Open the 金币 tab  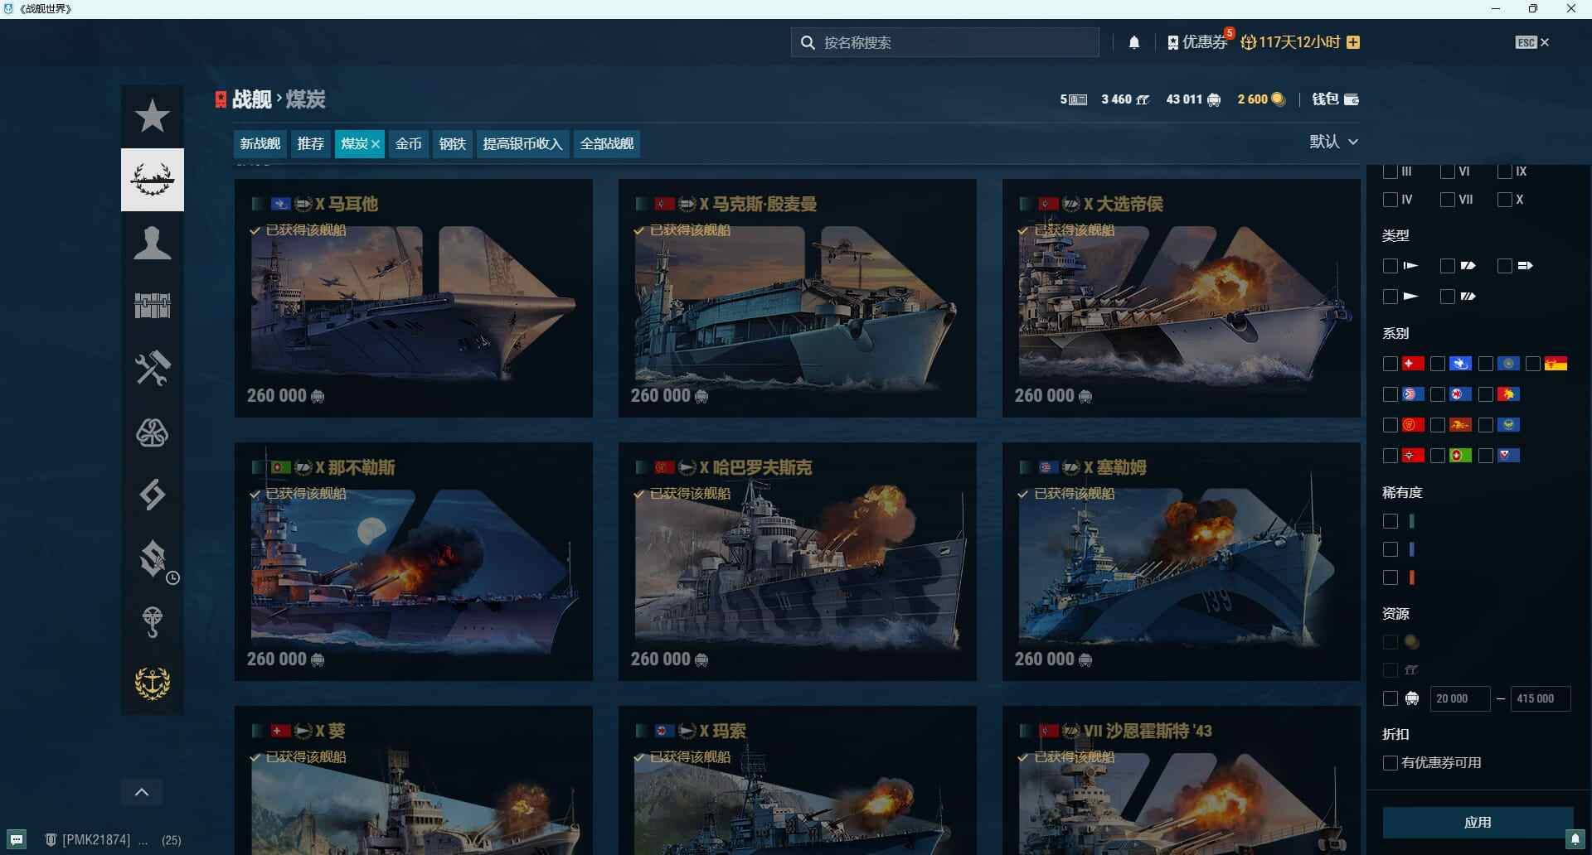click(409, 144)
